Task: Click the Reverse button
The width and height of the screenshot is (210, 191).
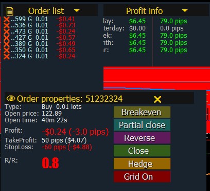Action: click(x=142, y=138)
